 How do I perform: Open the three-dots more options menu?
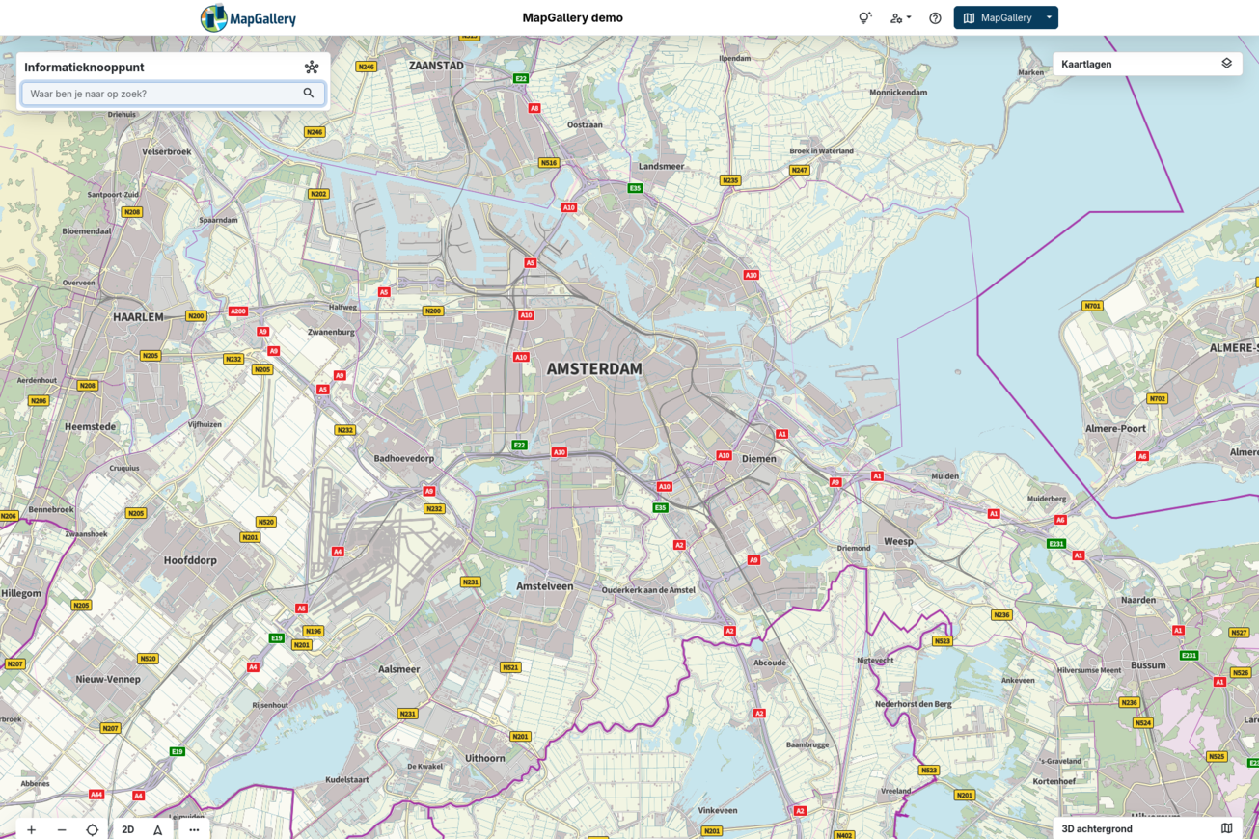click(x=194, y=829)
